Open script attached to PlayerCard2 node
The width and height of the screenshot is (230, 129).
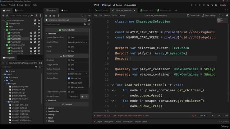tap(35, 36)
